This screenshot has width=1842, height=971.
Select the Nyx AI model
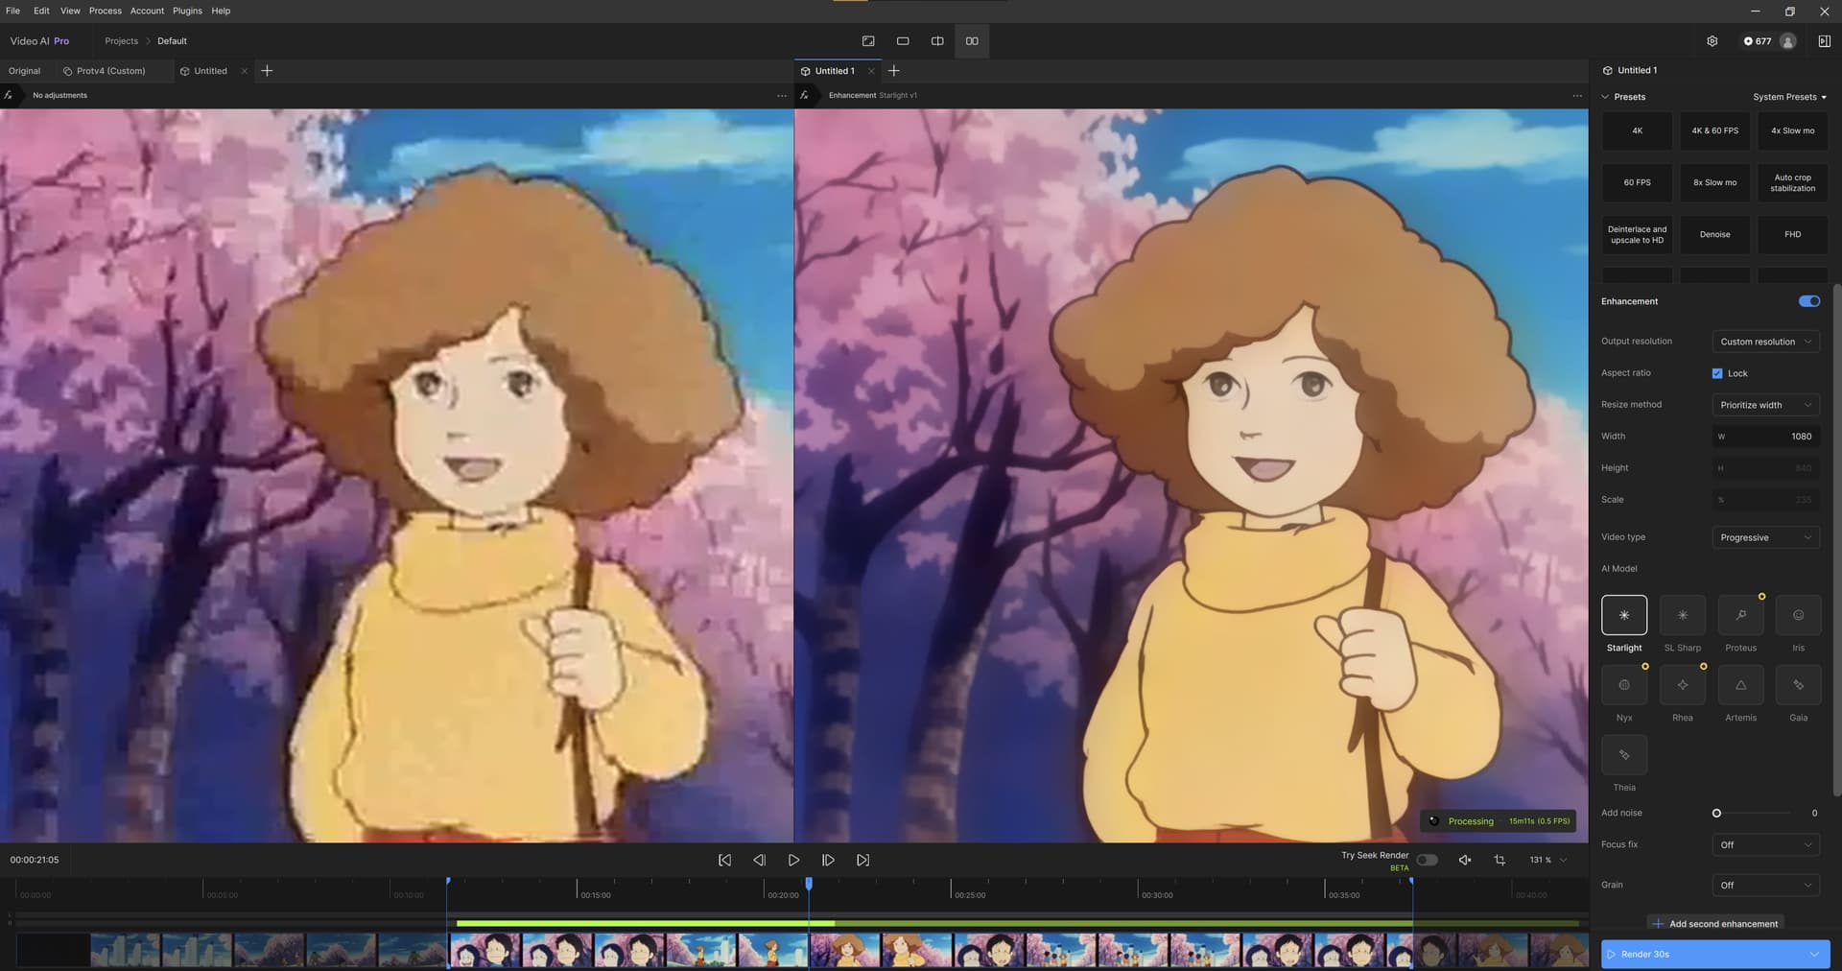(1623, 685)
